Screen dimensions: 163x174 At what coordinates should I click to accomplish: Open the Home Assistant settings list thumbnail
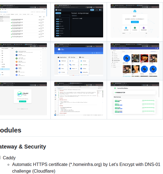23,60
